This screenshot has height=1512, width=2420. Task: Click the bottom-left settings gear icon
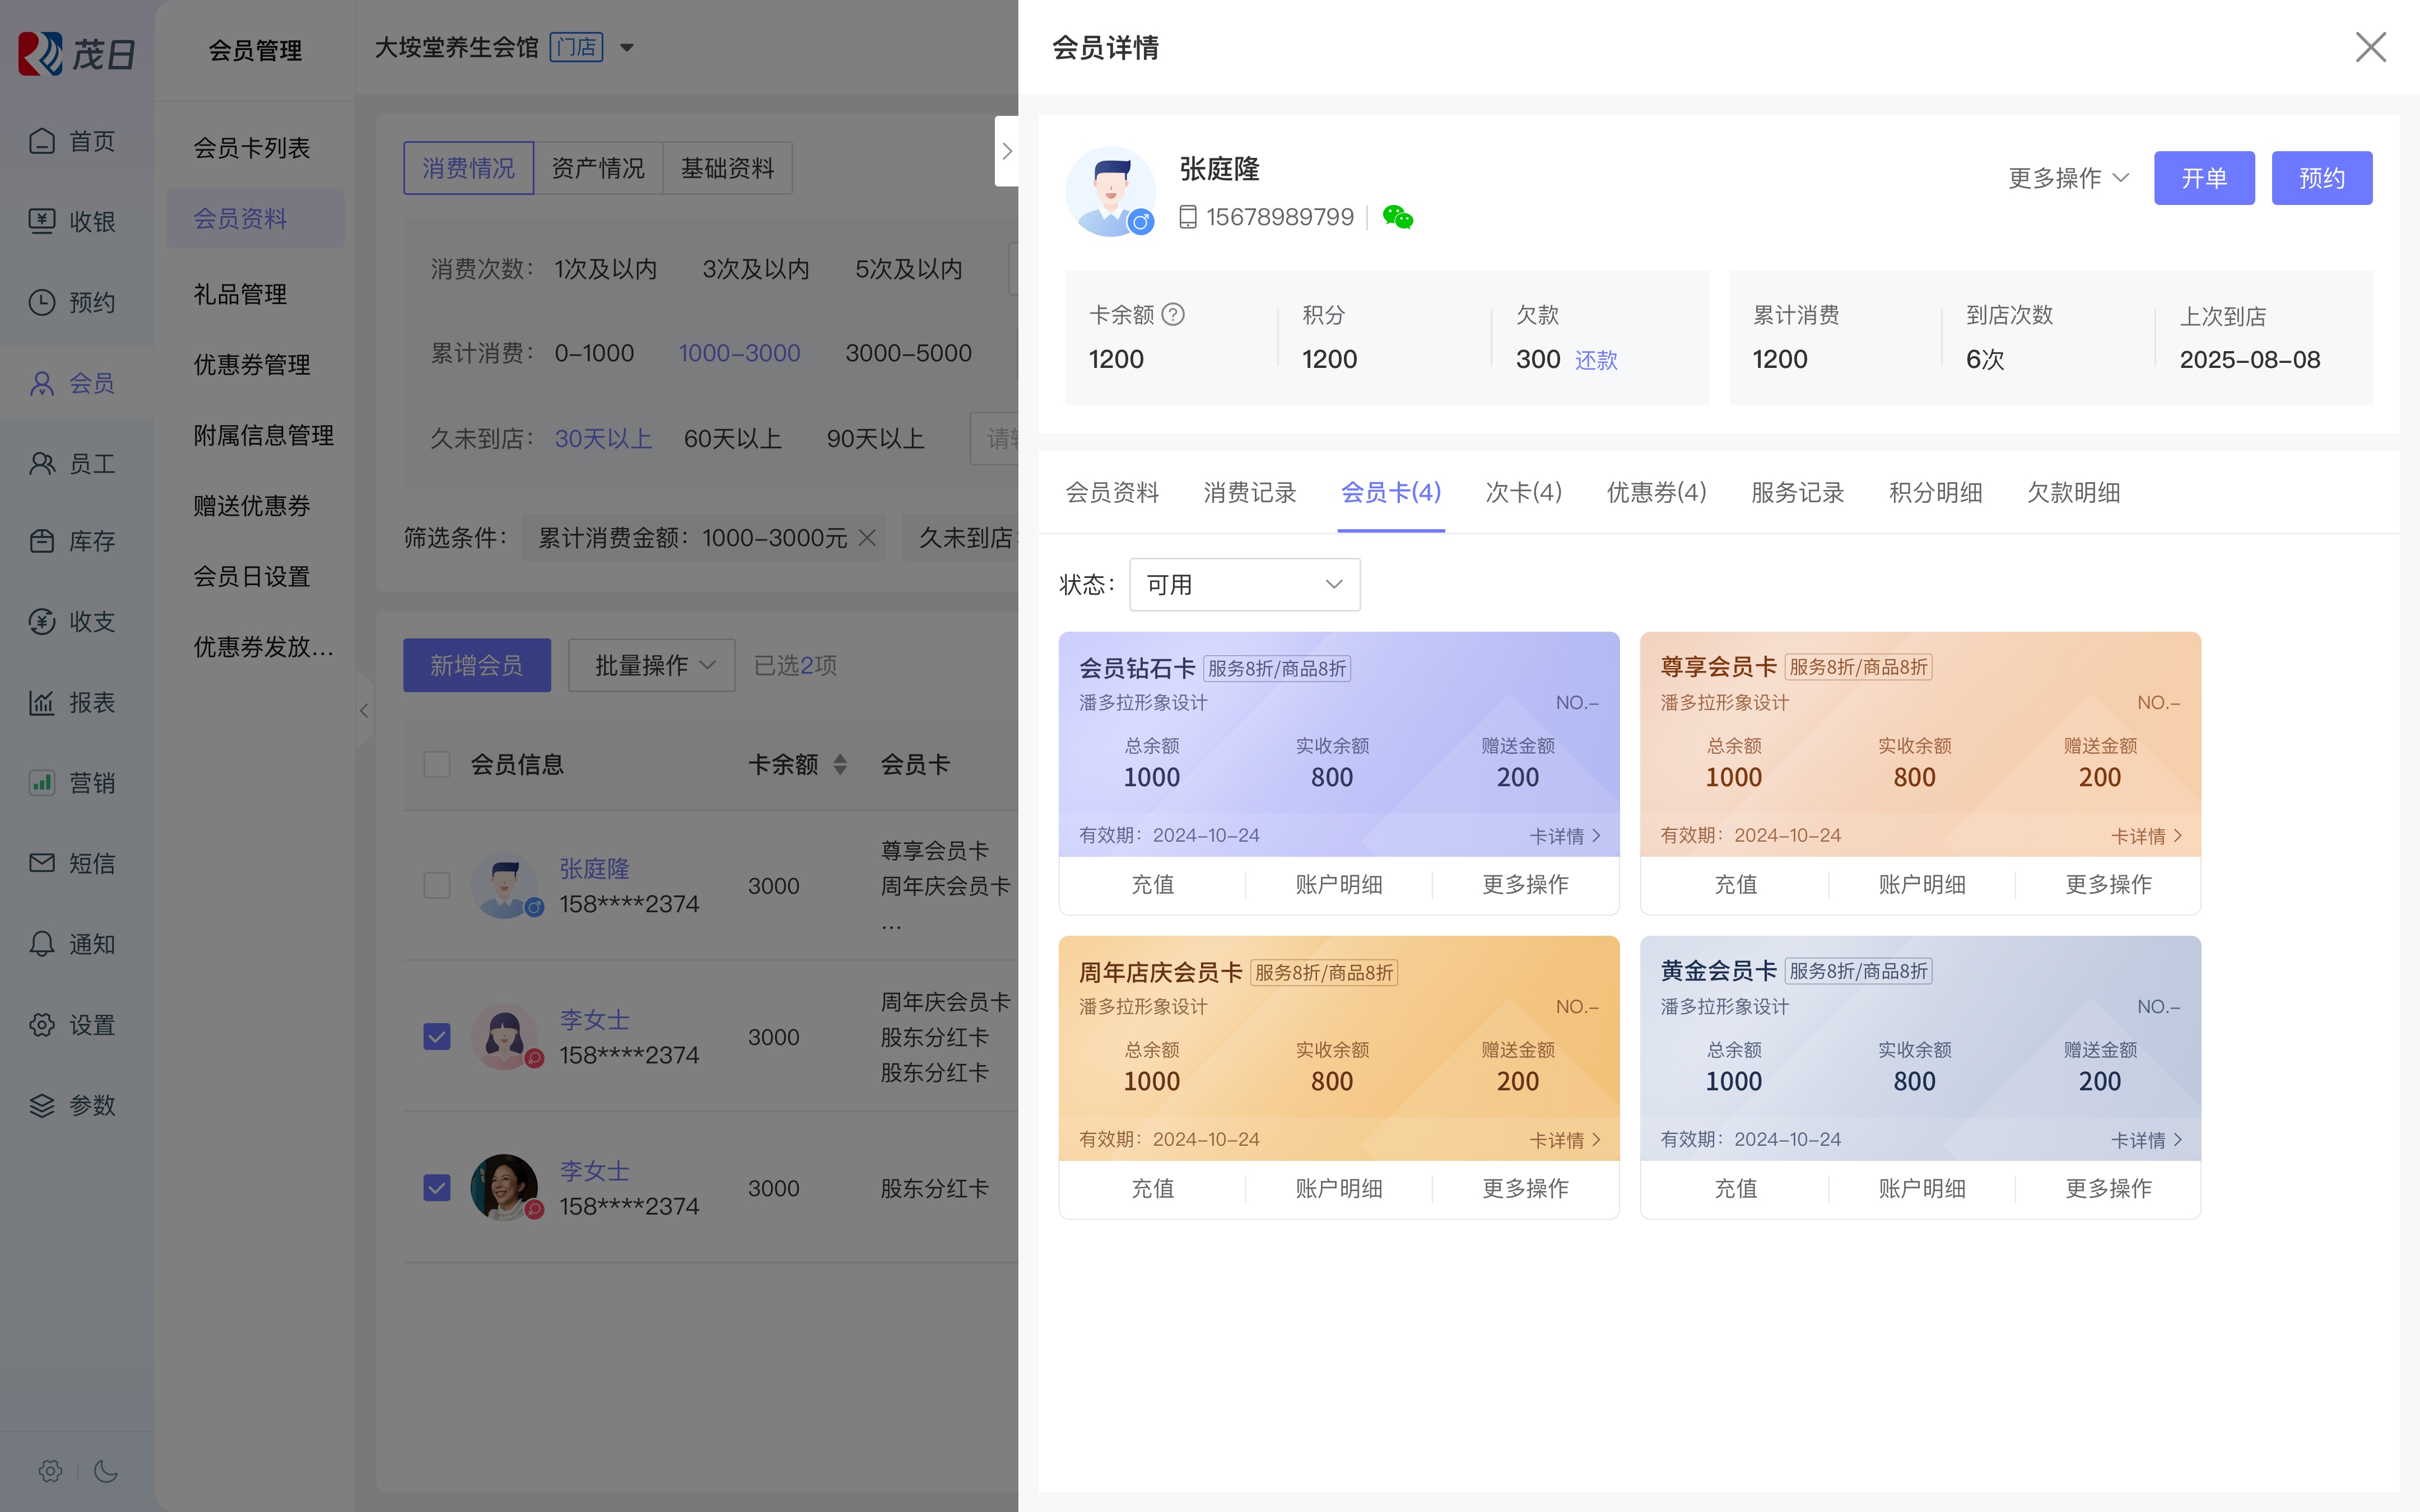(x=50, y=1470)
